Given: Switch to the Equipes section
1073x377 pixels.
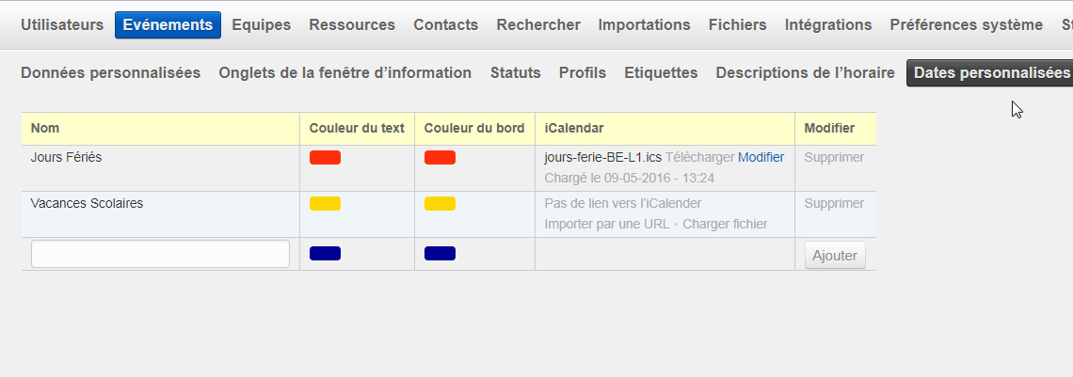Looking at the screenshot, I should 261,25.
